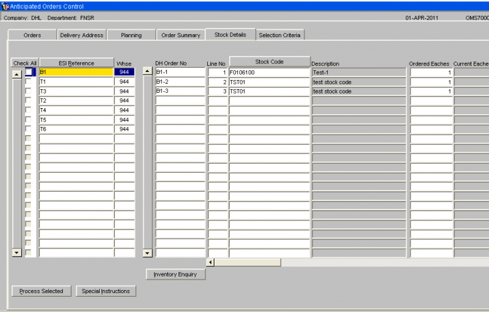Click DH Order No field B1-2
489x312 pixels.
180,82
